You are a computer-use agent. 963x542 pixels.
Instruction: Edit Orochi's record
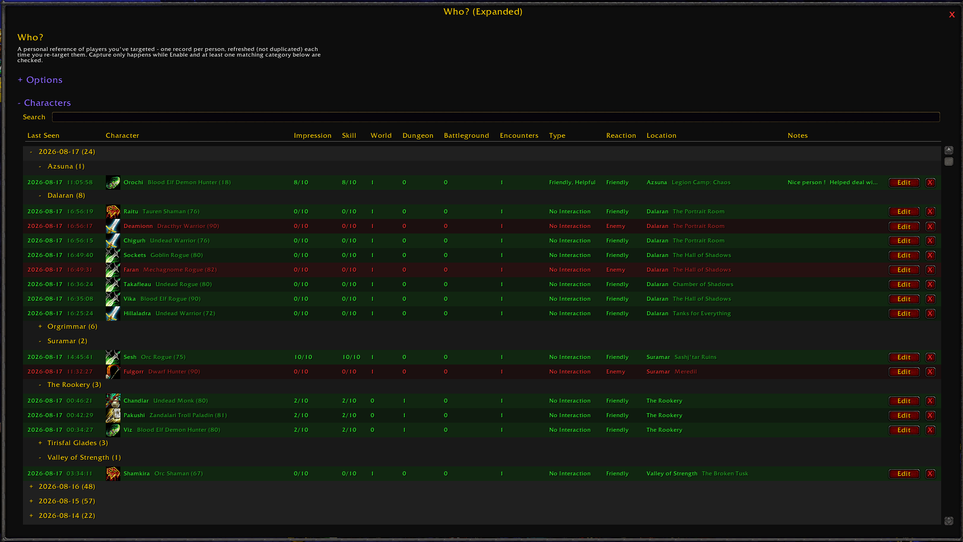pyautogui.click(x=904, y=183)
